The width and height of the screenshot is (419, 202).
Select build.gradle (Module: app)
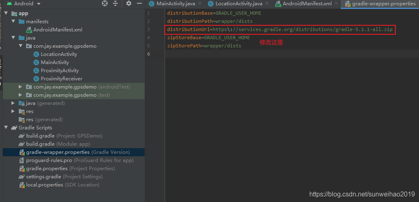click(x=58, y=144)
